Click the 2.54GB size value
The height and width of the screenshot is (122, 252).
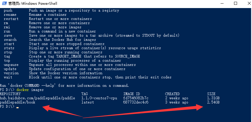(213, 102)
